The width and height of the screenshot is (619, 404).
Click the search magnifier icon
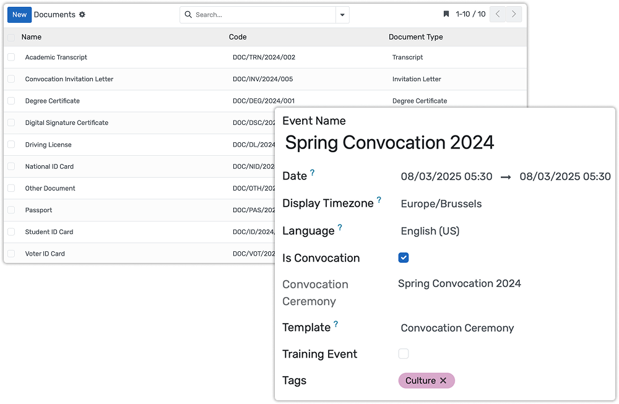[188, 14]
